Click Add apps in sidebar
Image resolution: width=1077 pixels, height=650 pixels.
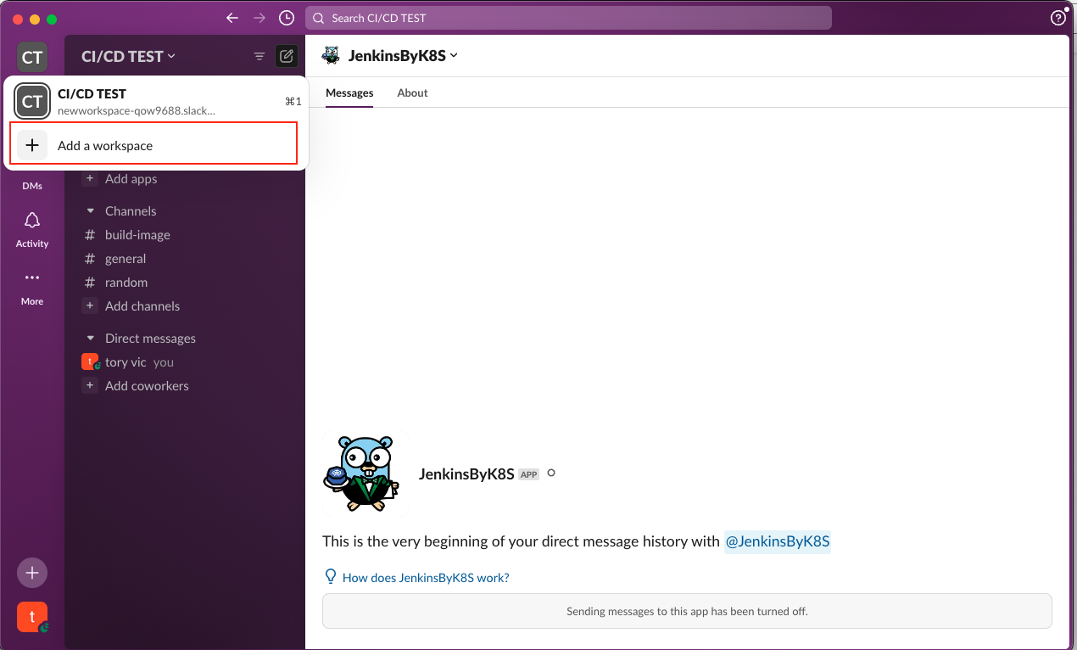pyautogui.click(x=131, y=179)
